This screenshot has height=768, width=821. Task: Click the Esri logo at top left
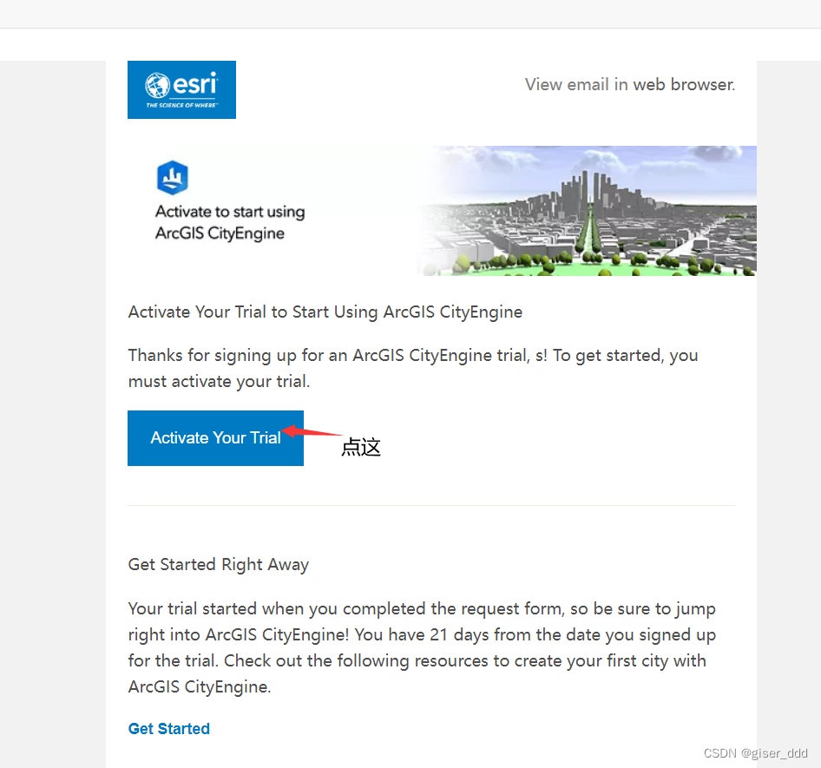pyautogui.click(x=181, y=89)
